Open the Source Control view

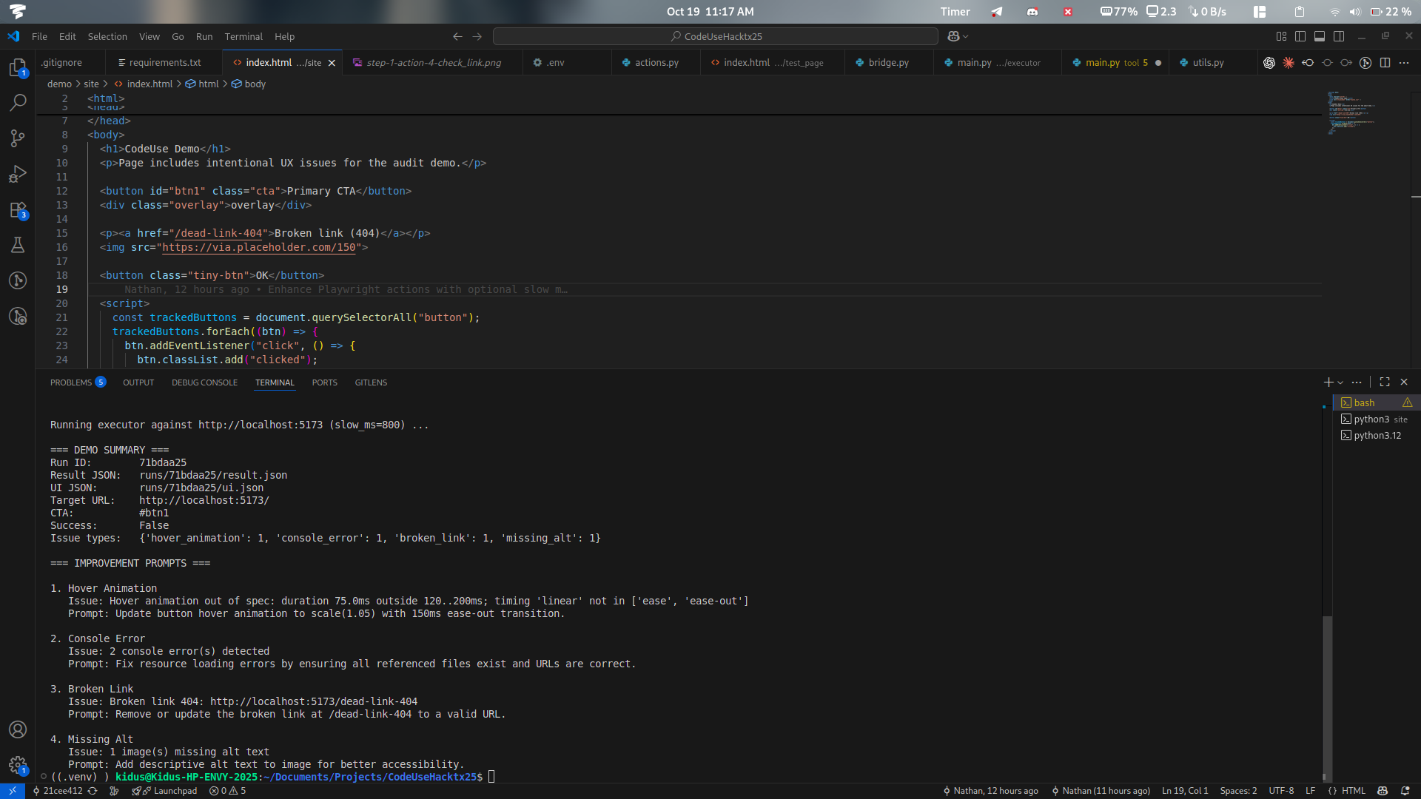point(18,138)
